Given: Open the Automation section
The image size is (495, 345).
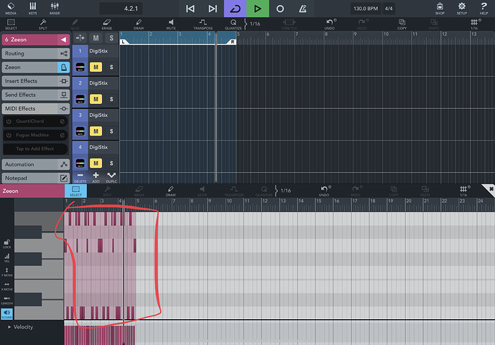Looking at the screenshot, I should pyautogui.click(x=36, y=164).
